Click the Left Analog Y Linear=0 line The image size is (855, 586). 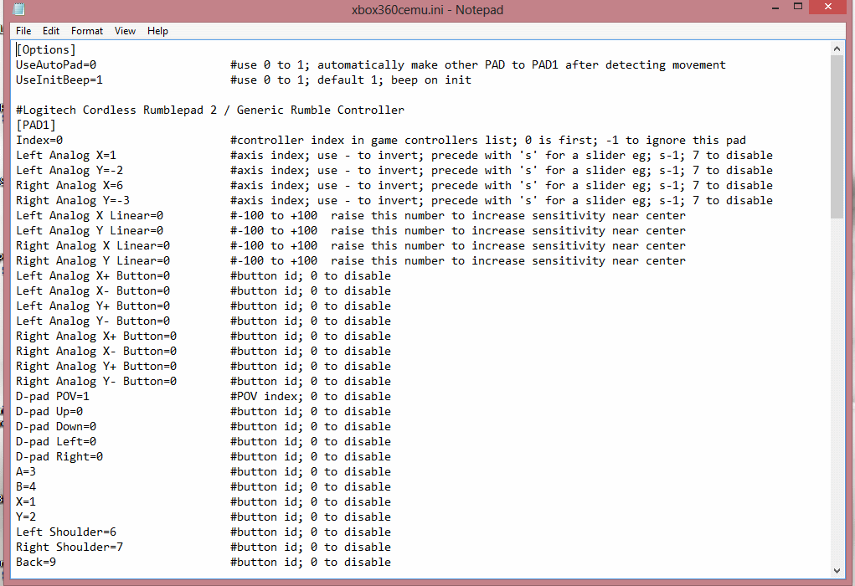pyautogui.click(x=90, y=230)
